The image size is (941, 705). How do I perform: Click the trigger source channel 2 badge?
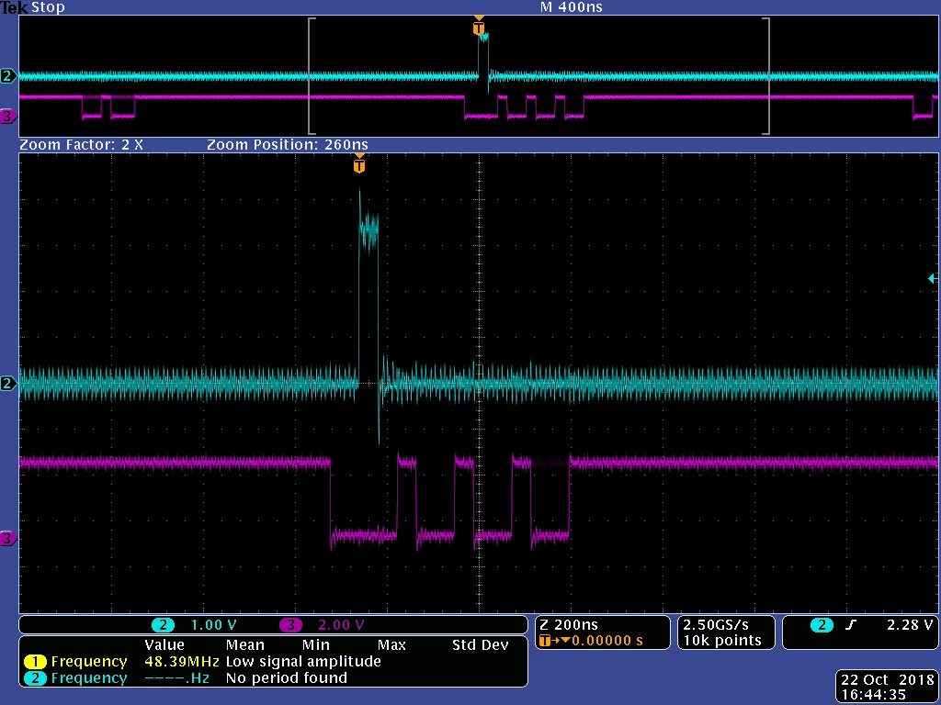click(x=822, y=625)
